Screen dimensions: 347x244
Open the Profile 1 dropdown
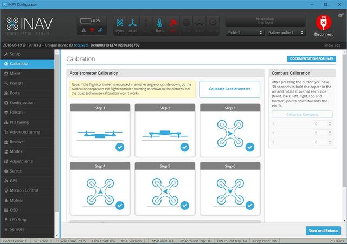point(245,32)
